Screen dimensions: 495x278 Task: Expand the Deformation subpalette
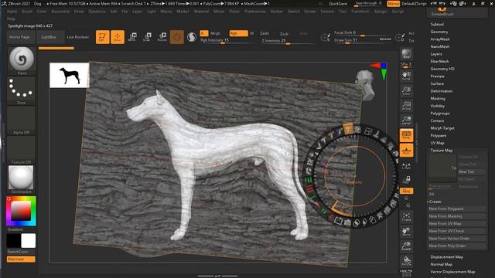coord(442,91)
